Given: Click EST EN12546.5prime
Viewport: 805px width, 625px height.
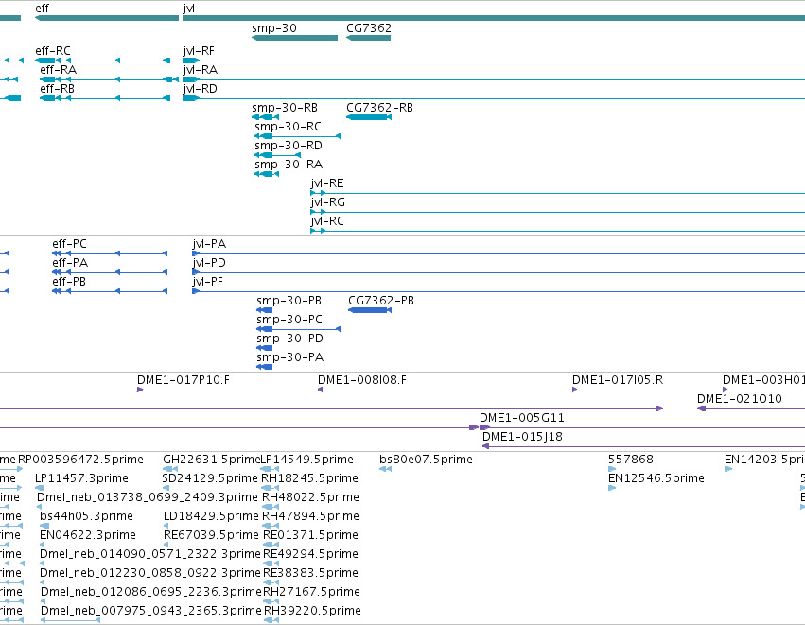Looking at the screenshot, I should (612, 488).
